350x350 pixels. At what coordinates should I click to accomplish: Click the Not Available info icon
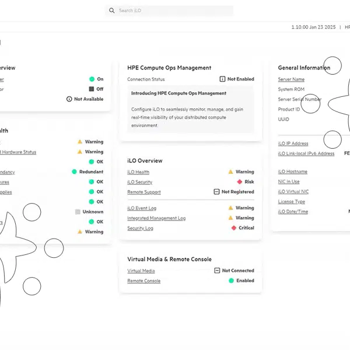point(69,99)
